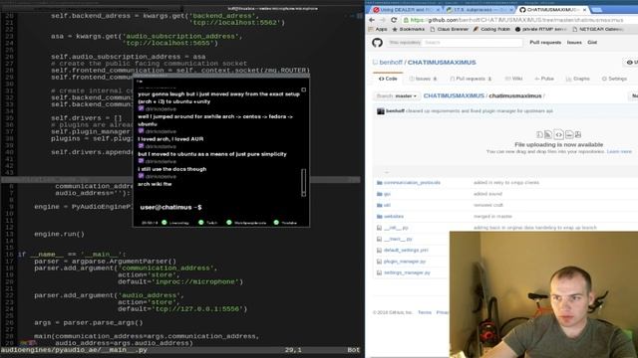Click the code brackets file-upload icon
The height and width of the screenshot is (358, 638).
(x=558, y=134)
